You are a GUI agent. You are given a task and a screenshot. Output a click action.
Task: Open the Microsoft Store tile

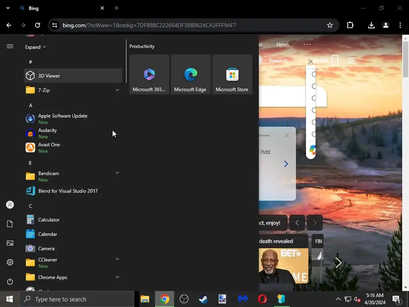point(232,74)
